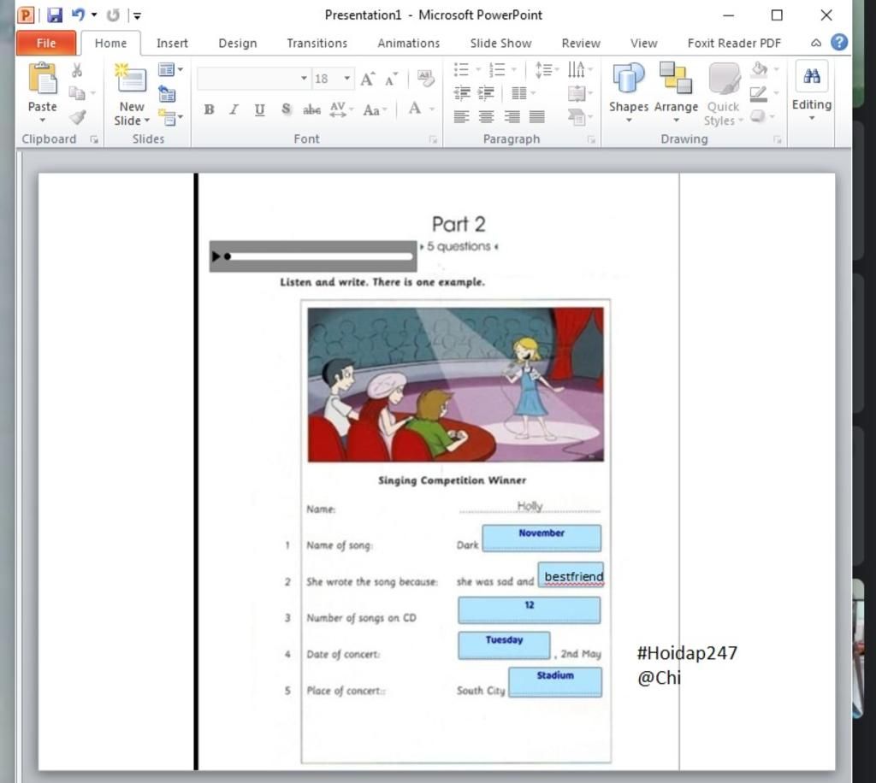Click the Decrease List Level icon

click(462, 93)
